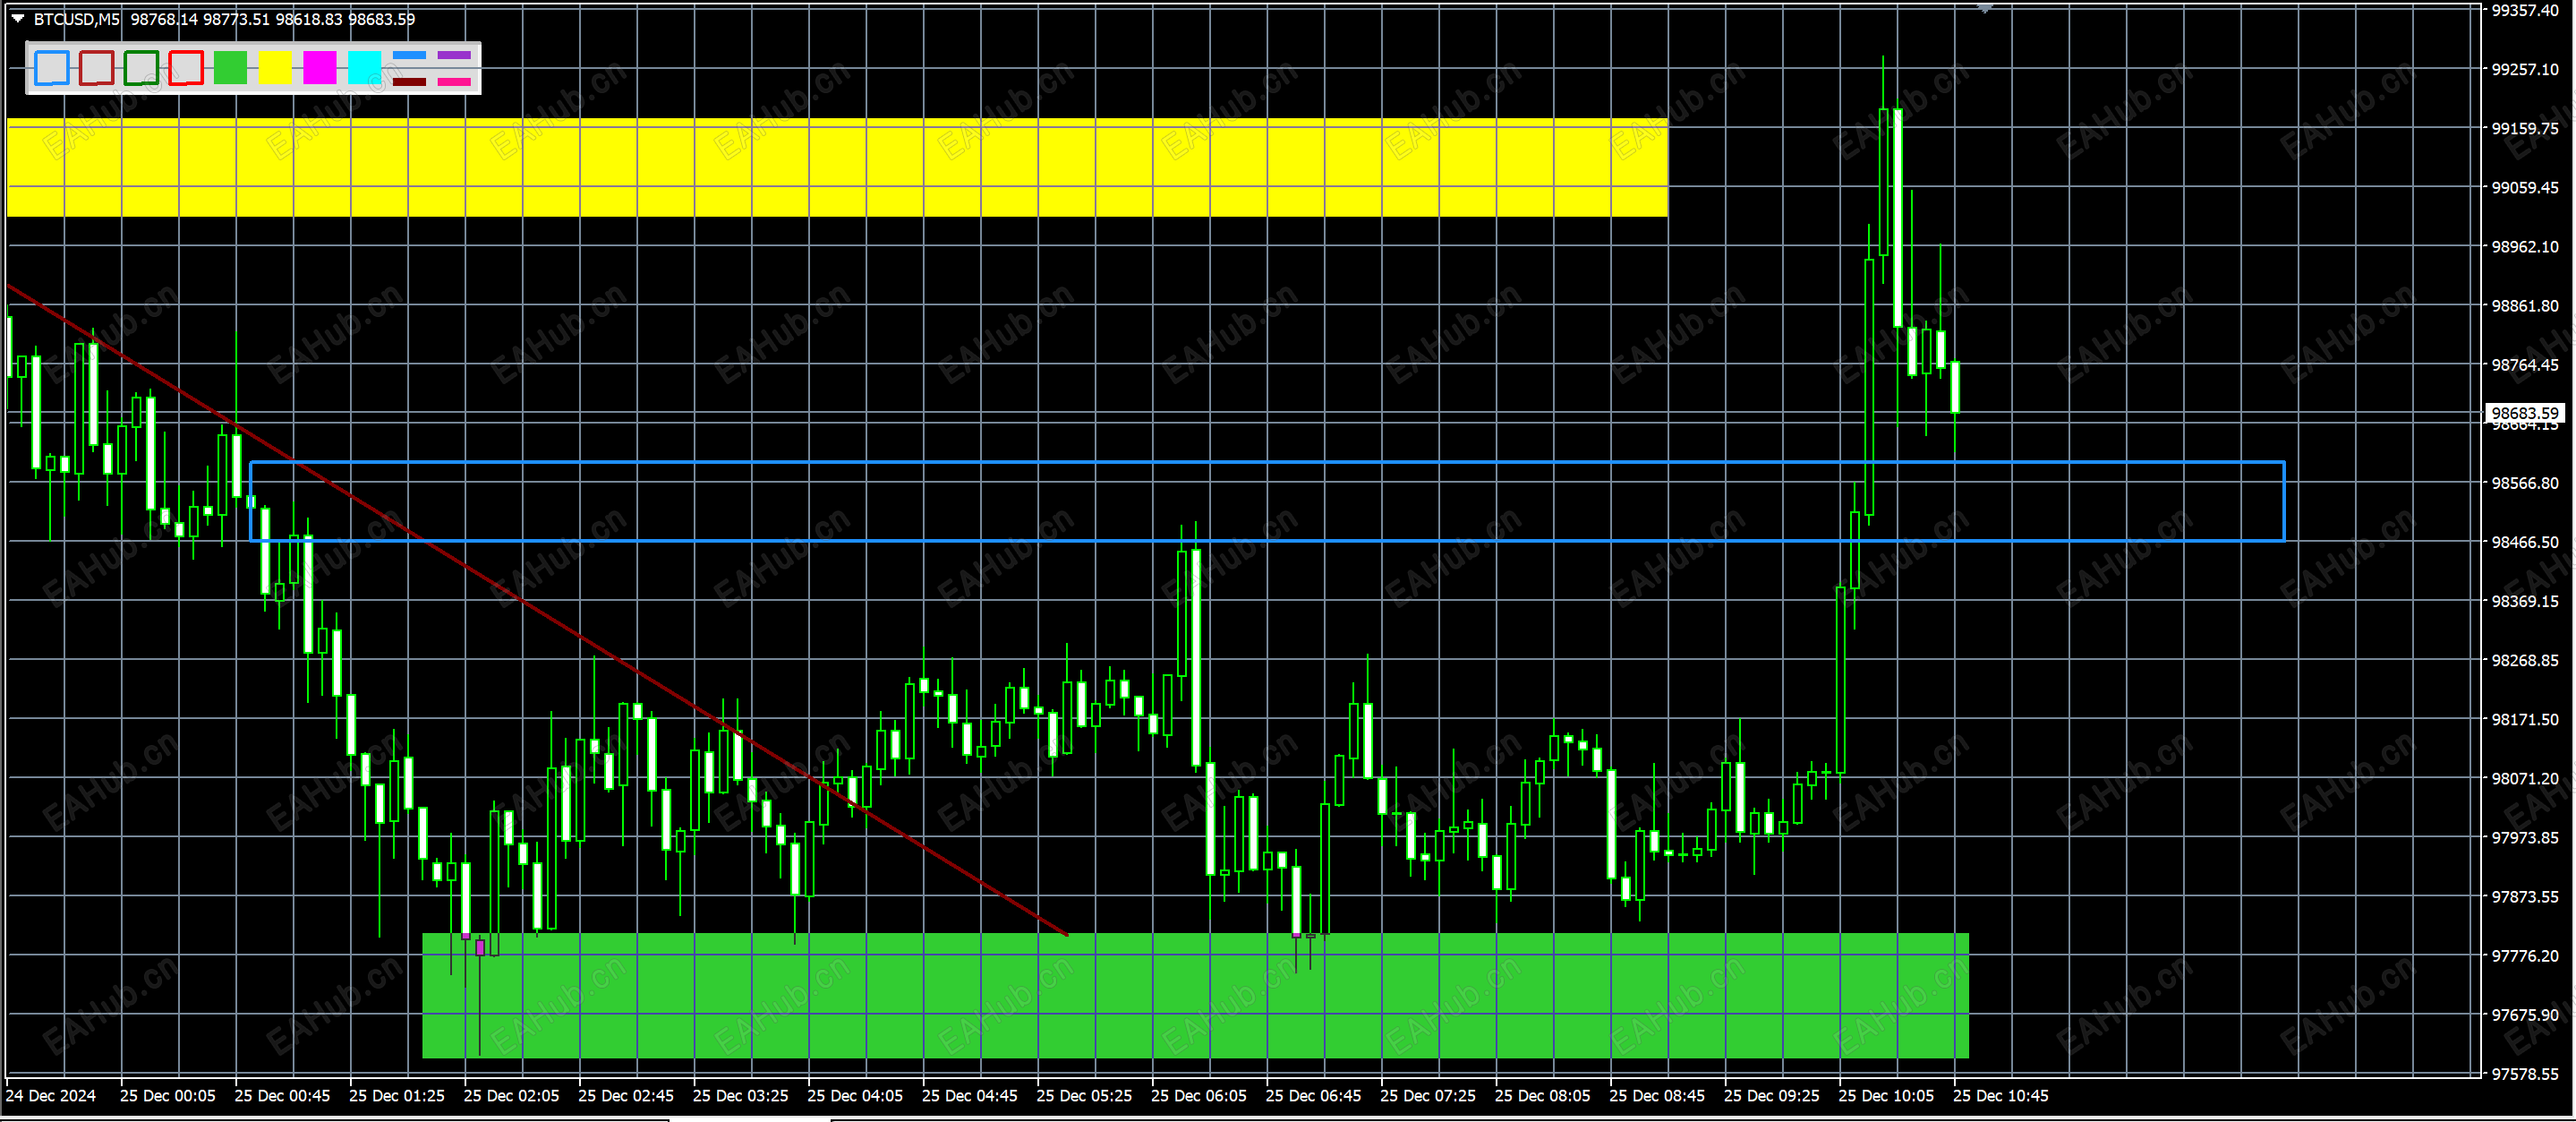Pick the filled yellow rectangle tool
The image size is (2576, 1122).
[275, 68]
